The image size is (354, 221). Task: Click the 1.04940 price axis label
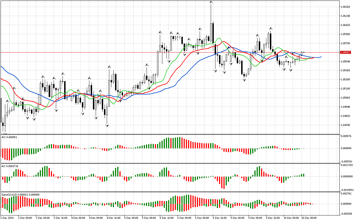pyautogui.click(x=346, y=107)
